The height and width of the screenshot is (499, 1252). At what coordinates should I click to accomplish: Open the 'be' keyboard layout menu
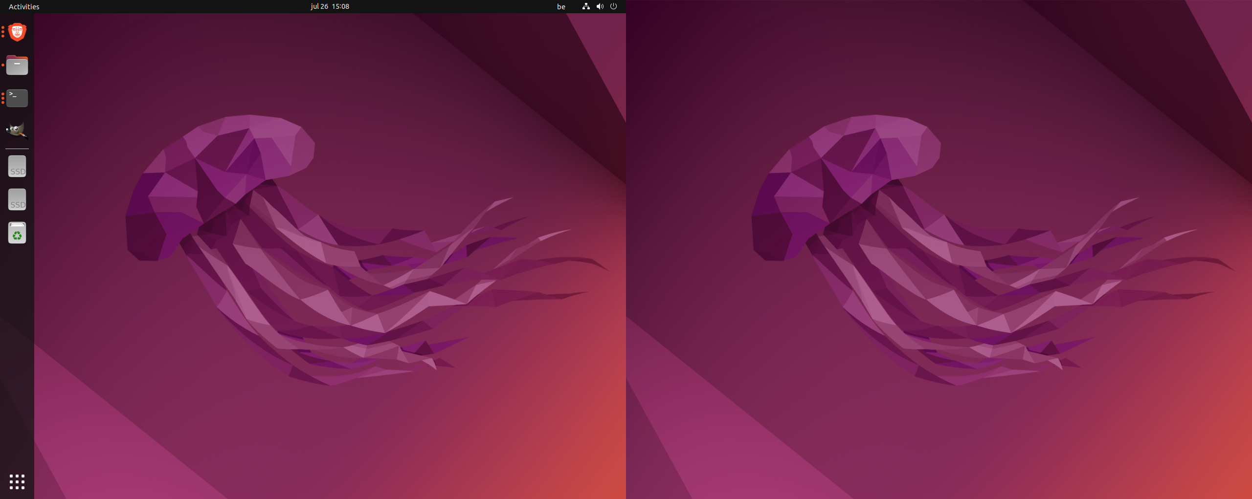click(561, 6)
